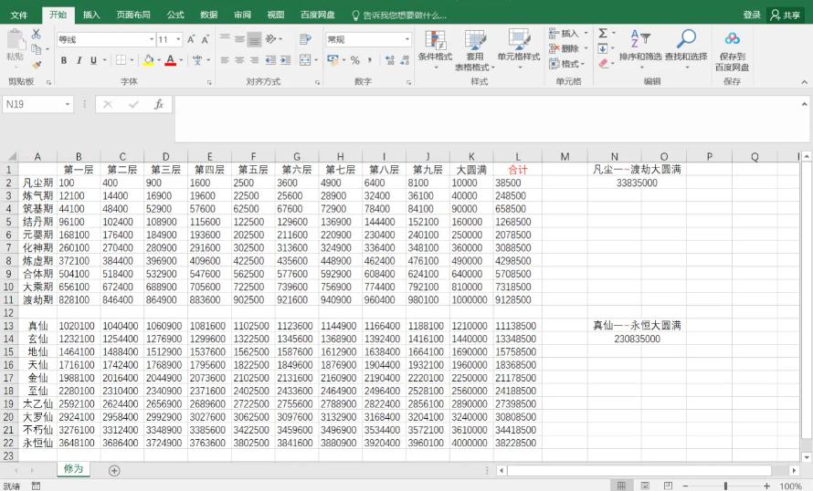Click the yellow fill color swatch
The image size is (813, 491).
click(148, 60)
